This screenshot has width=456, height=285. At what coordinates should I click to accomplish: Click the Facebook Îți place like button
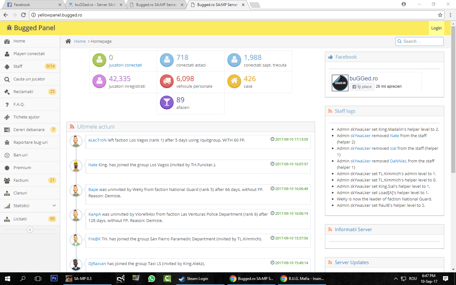[x=362, y=87]
